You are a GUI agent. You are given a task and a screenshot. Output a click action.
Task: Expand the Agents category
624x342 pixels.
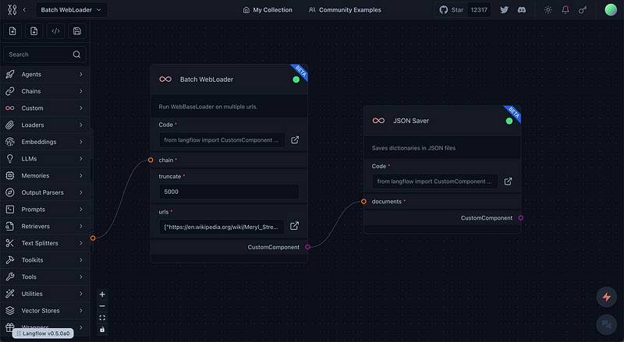point(44,75)
